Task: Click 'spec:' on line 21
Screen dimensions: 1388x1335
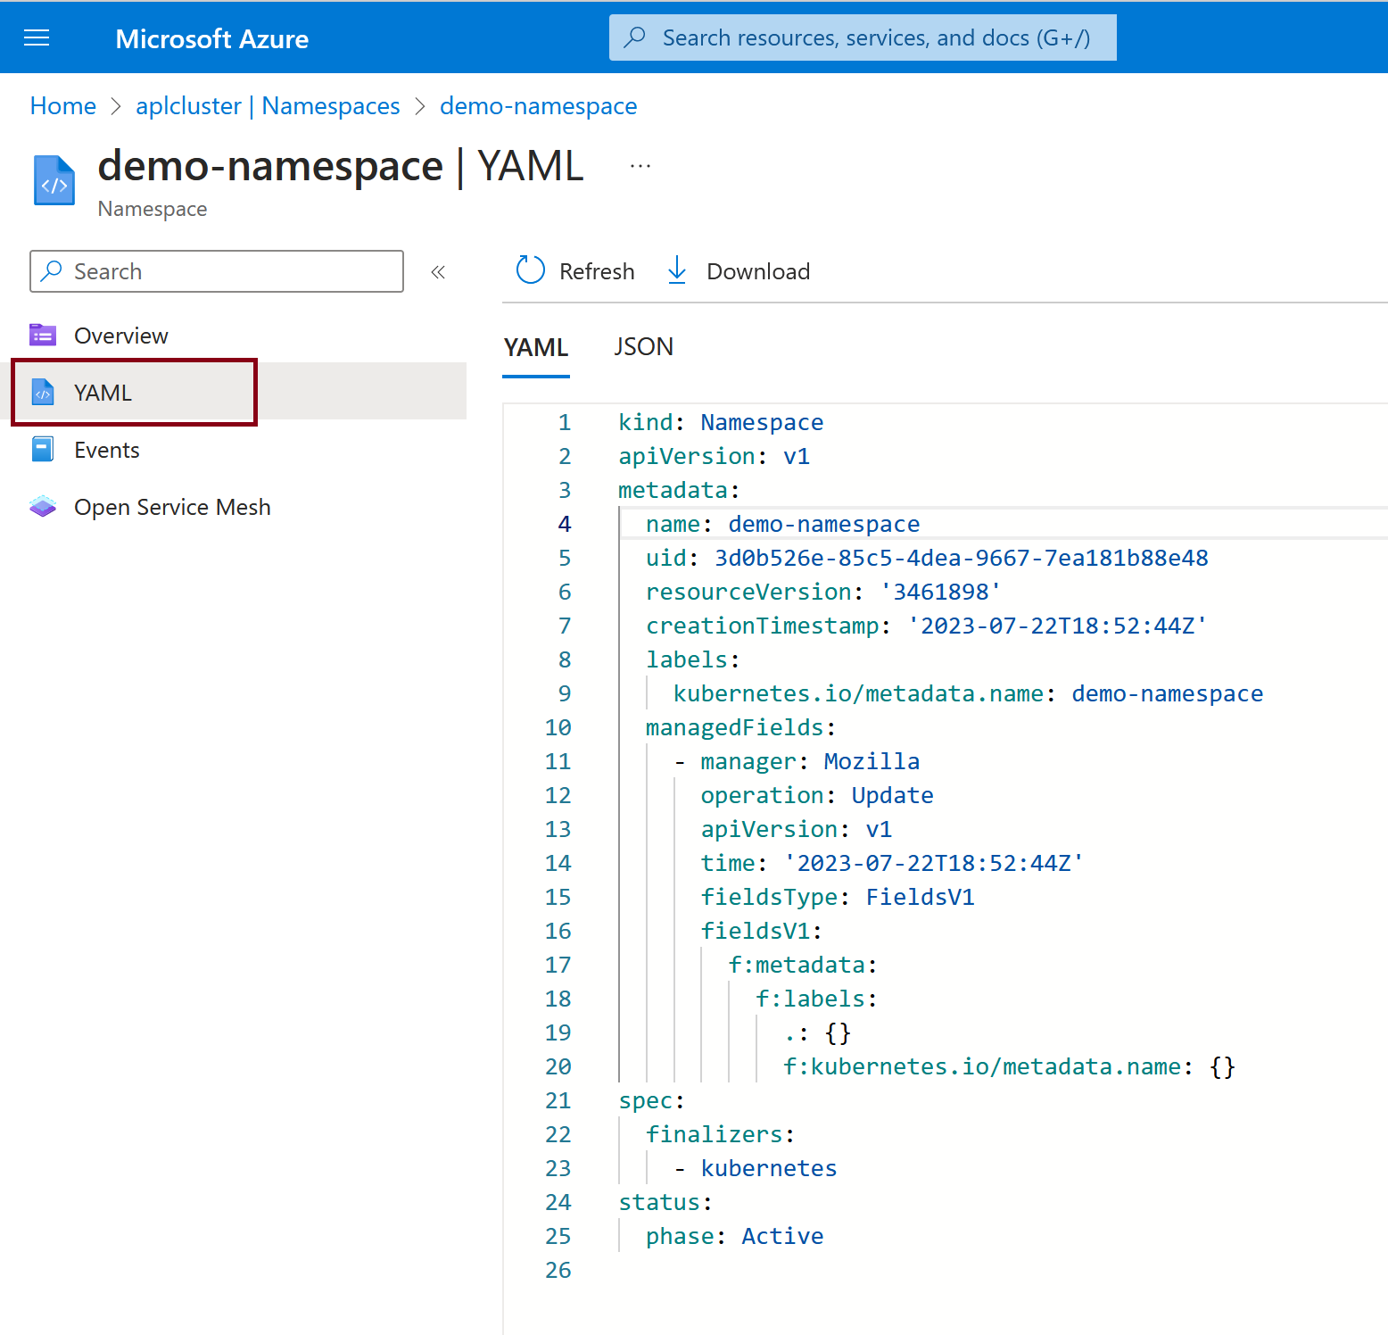Action: tap(652, 1100)
